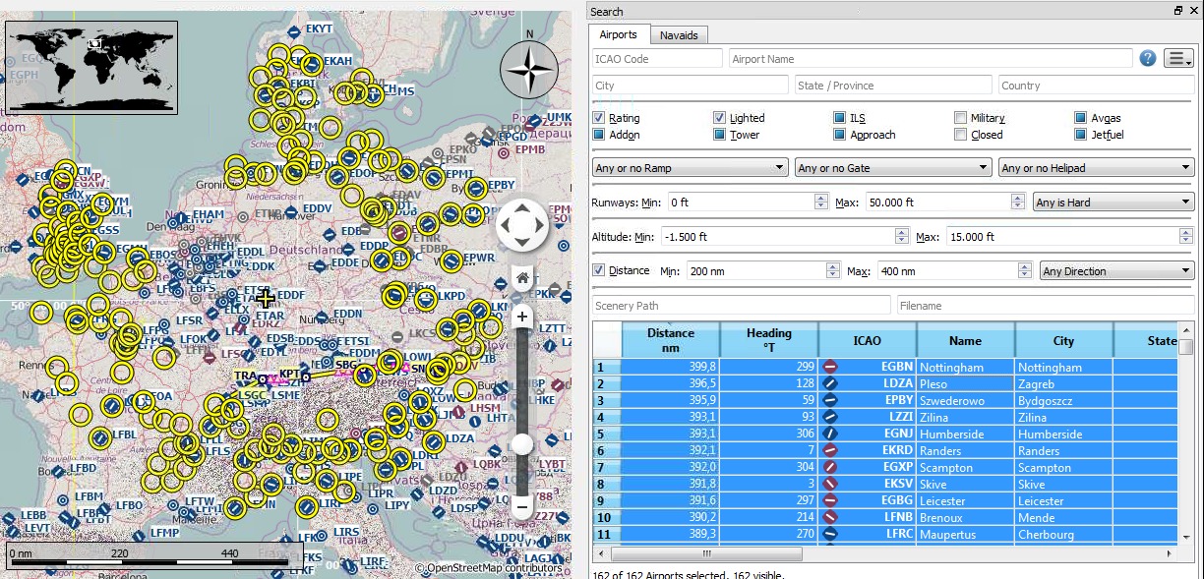Image resolution: width=1204 pixels, height=579 pixels.
Task: Expand the Any is Hard runway dropdown
Action: coord(1114,203)
